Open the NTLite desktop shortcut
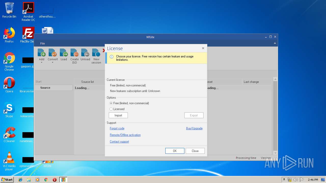 (x=47, y=164)
